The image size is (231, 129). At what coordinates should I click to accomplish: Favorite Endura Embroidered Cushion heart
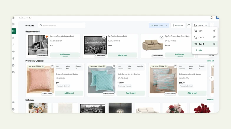(x=52, y=66)
